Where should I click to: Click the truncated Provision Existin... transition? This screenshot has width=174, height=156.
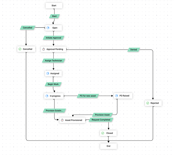(54, 110)
